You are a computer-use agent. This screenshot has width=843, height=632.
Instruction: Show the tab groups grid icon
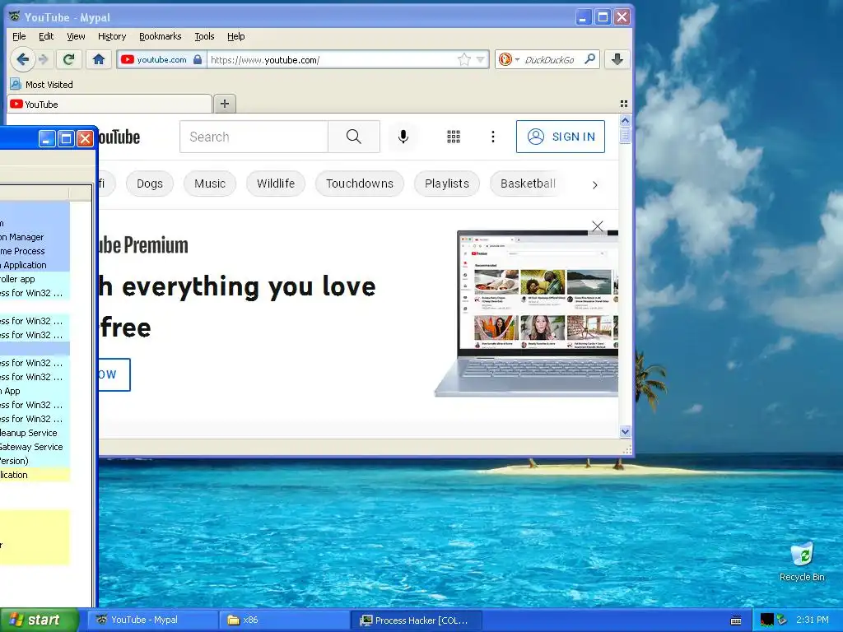coord(624,104)
